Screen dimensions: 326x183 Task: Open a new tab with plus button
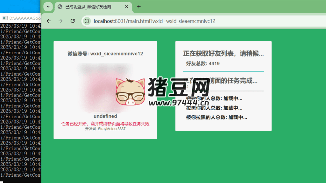coord(138,7)
